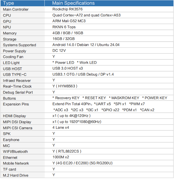Select the "Y ( RTL8822CS )" WIFI/Bluetooth value

67,151
